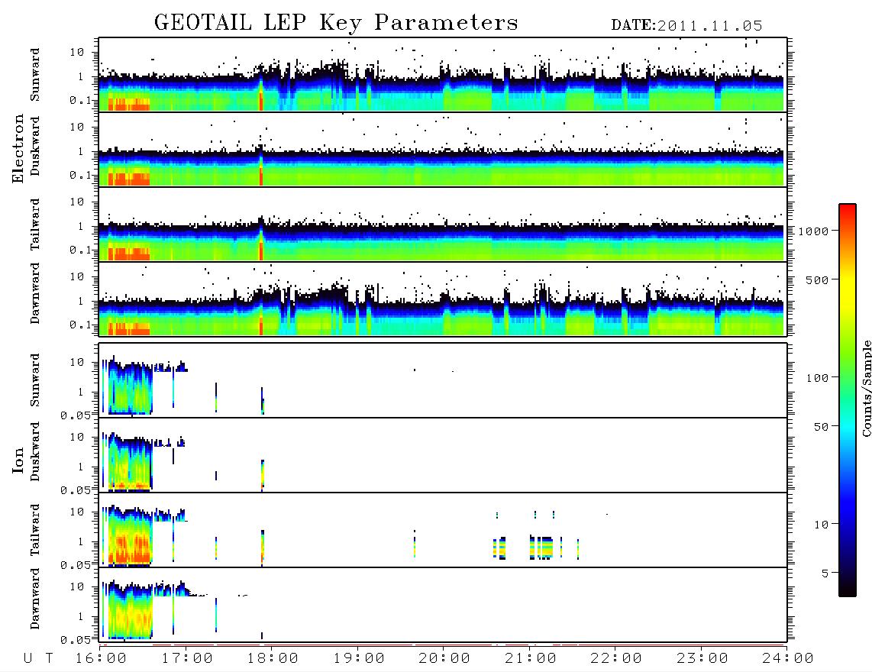Viewport: 872px width, 672px height.
Task: Select the Electron "Duskward" panel label
Action: pyautogui.click(x=35, y=147)
